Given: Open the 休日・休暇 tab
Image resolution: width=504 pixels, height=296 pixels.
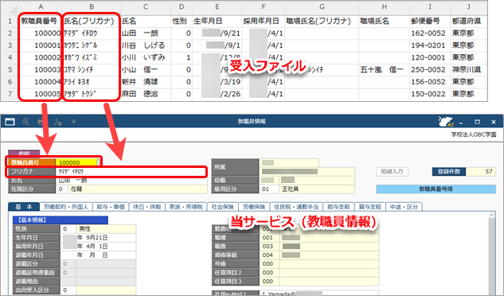Looking at the screenshot, I should coord(147,207).
